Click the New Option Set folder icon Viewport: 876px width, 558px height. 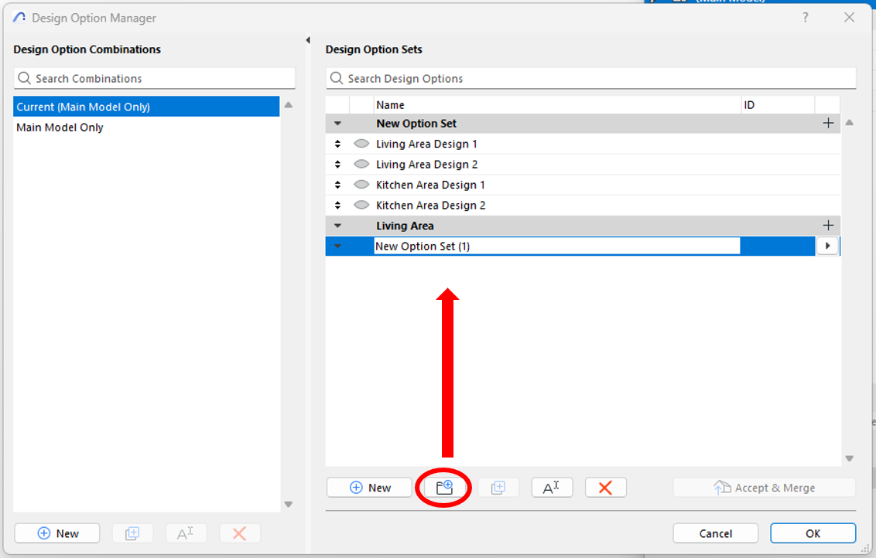pyautogui.click(x=444, y=488)
